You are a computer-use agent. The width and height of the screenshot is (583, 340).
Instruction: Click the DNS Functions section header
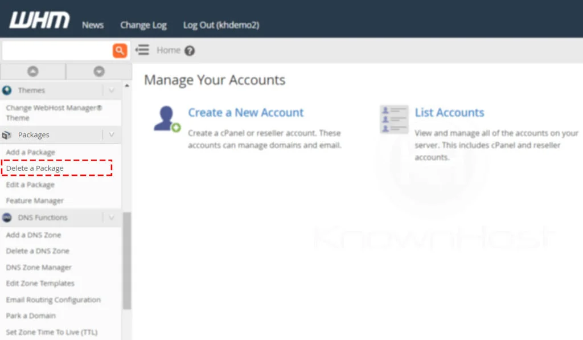[x=60, y=218]
